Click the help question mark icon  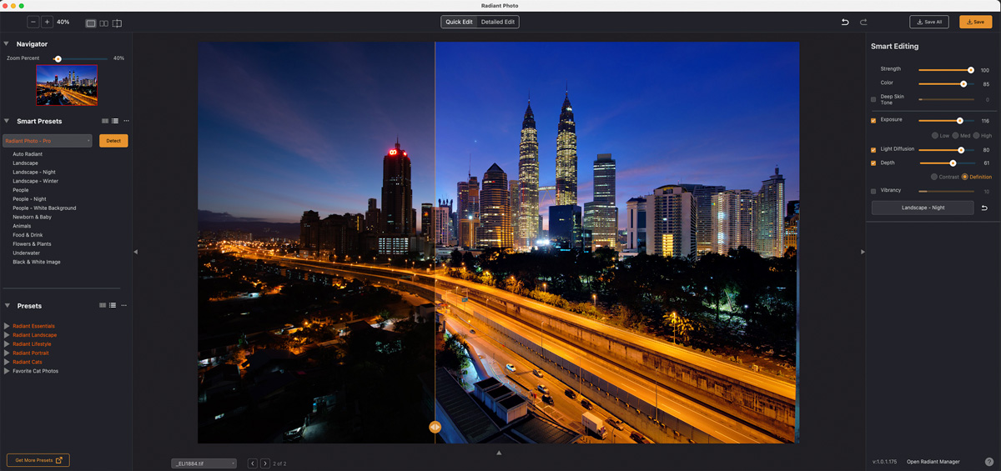coord(988,461)
